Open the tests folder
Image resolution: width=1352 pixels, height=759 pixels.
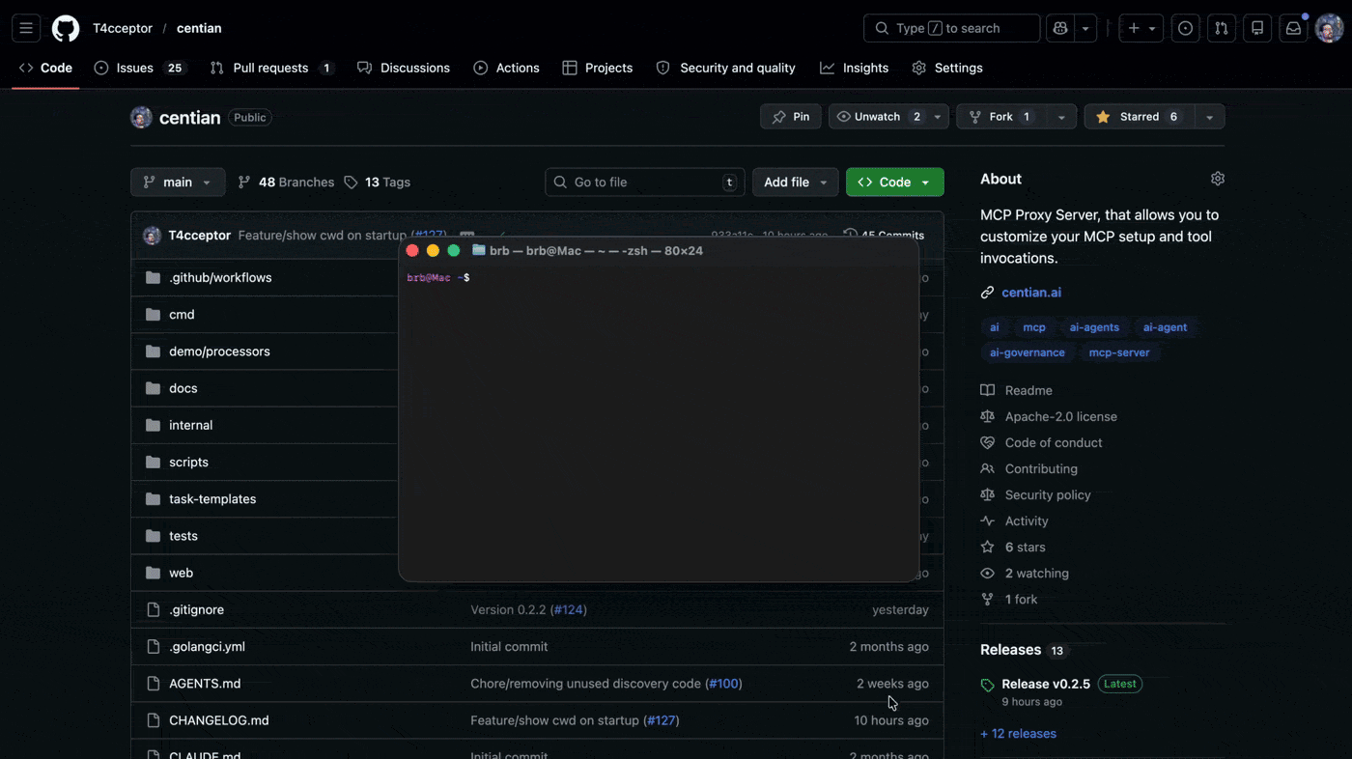click(183, 535)
